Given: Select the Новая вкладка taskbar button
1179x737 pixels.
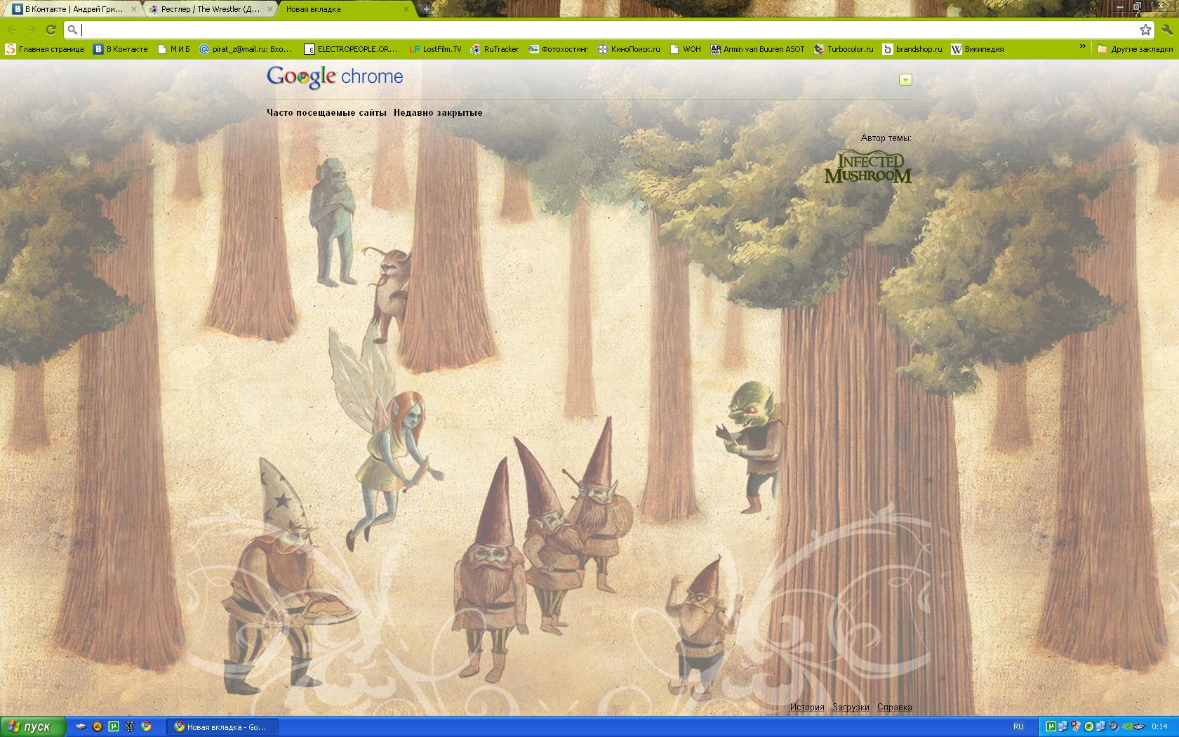Looking at the screenshot, I should point(222,726).
